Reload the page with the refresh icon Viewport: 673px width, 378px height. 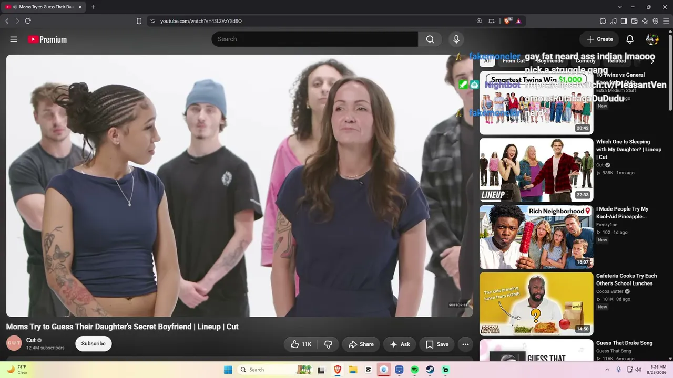(x=28, y=21)
